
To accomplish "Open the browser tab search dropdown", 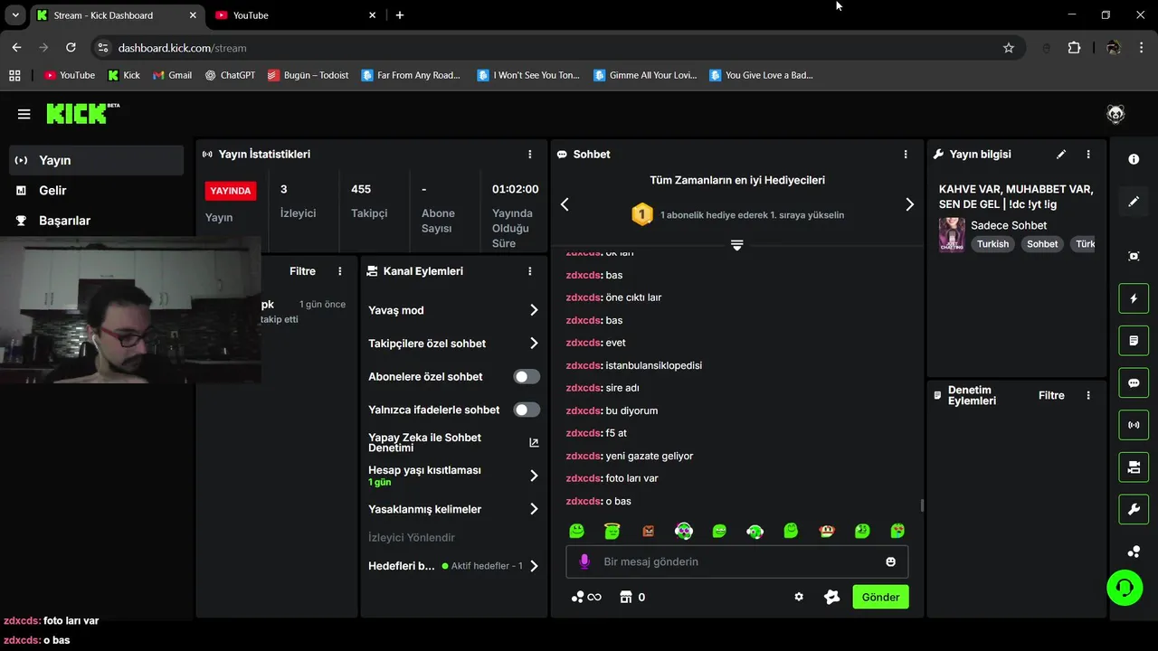I will tap(15, 15).
